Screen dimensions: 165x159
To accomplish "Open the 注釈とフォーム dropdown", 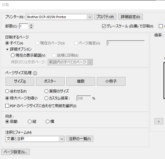I will (35, 139).
